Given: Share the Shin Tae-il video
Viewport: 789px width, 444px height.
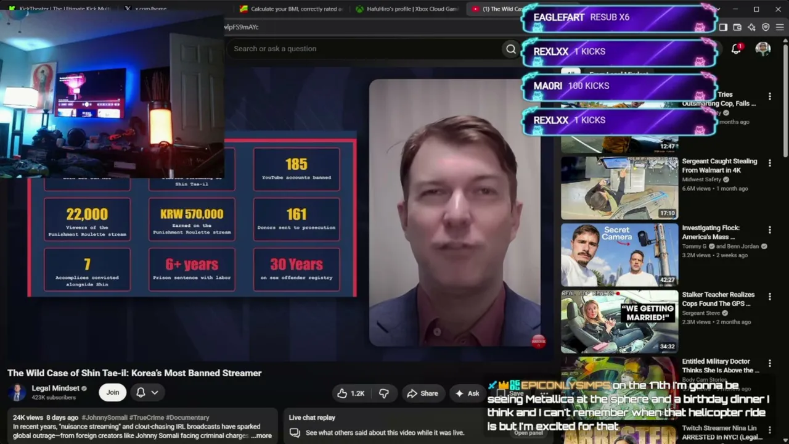Looking at the screenshot, I should (x=422, y=393).
